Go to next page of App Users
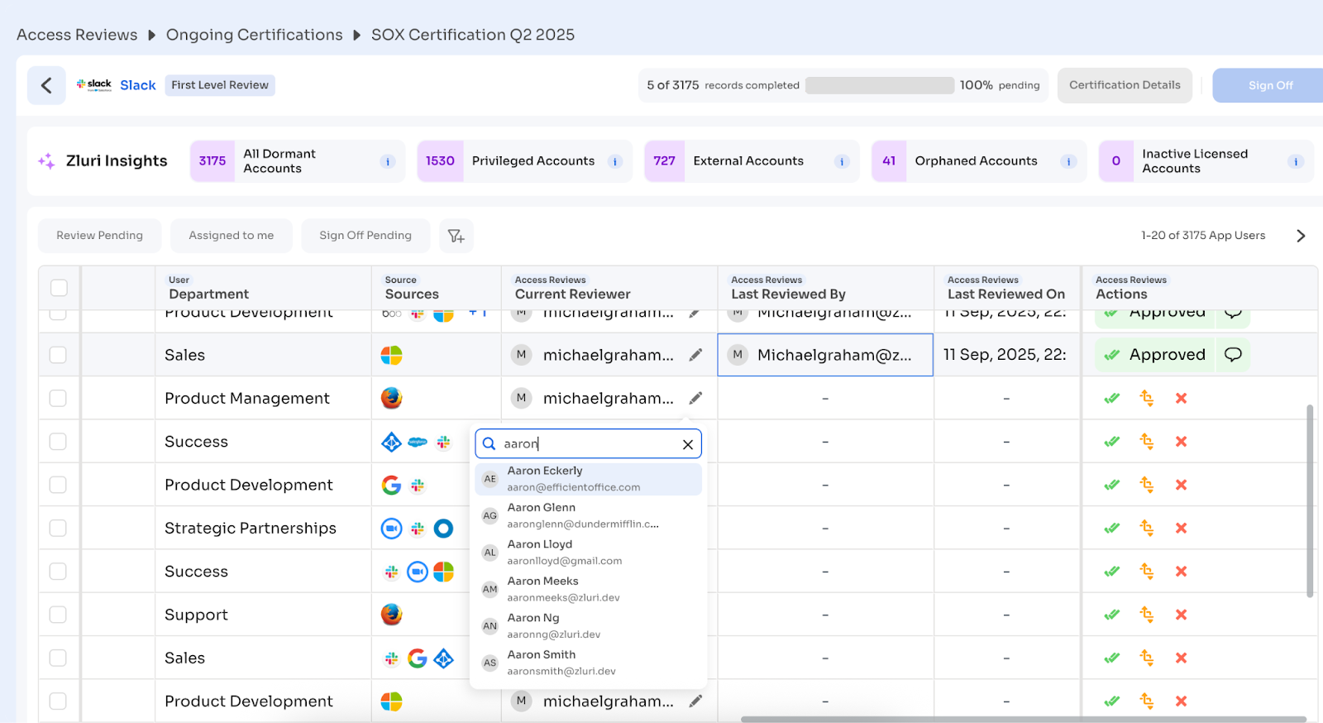Image resolution: width=1323 pixels, height=723 pixels. pyautogui.click(x=1301, y=236)
